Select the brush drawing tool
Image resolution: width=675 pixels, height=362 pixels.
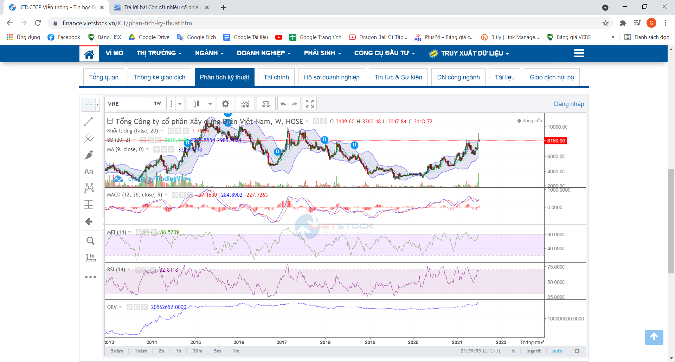89,155
